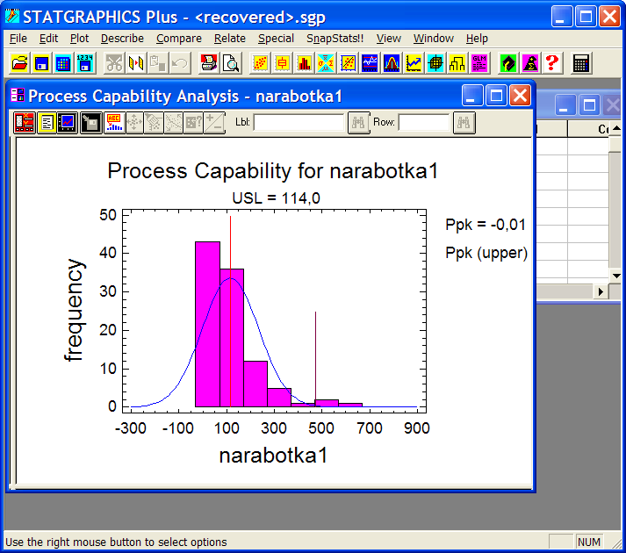Open the Plot menu
This screenshot has width=626, height=553.
[x=79, y=39]
